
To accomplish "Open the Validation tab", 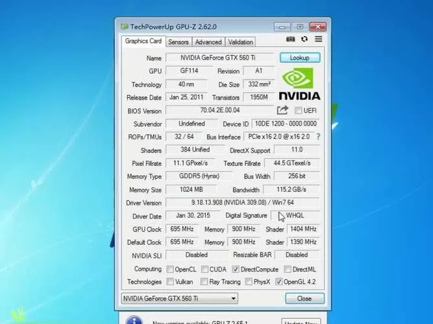I will 241,42.
